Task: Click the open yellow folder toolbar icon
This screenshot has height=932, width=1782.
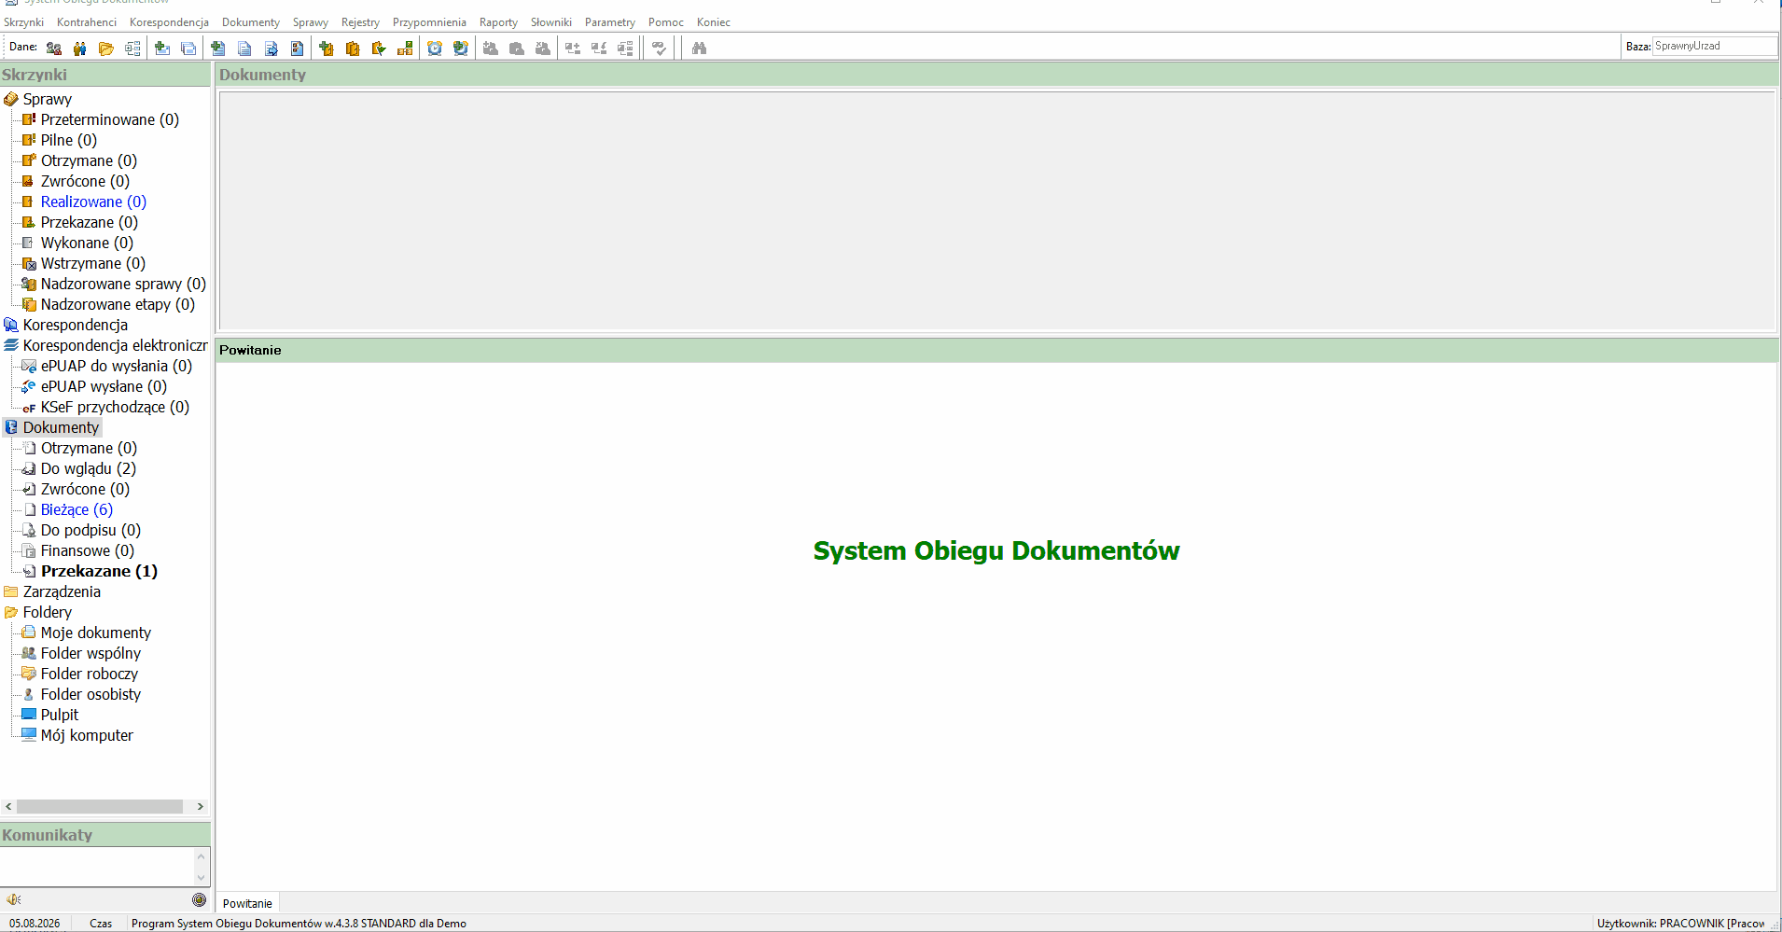Action: click(106, 49)
